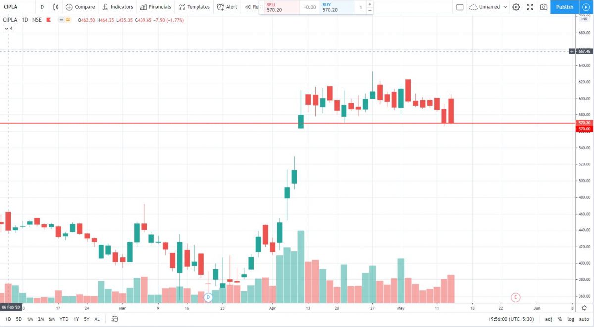Click the order quantity field showing 1

361,7
